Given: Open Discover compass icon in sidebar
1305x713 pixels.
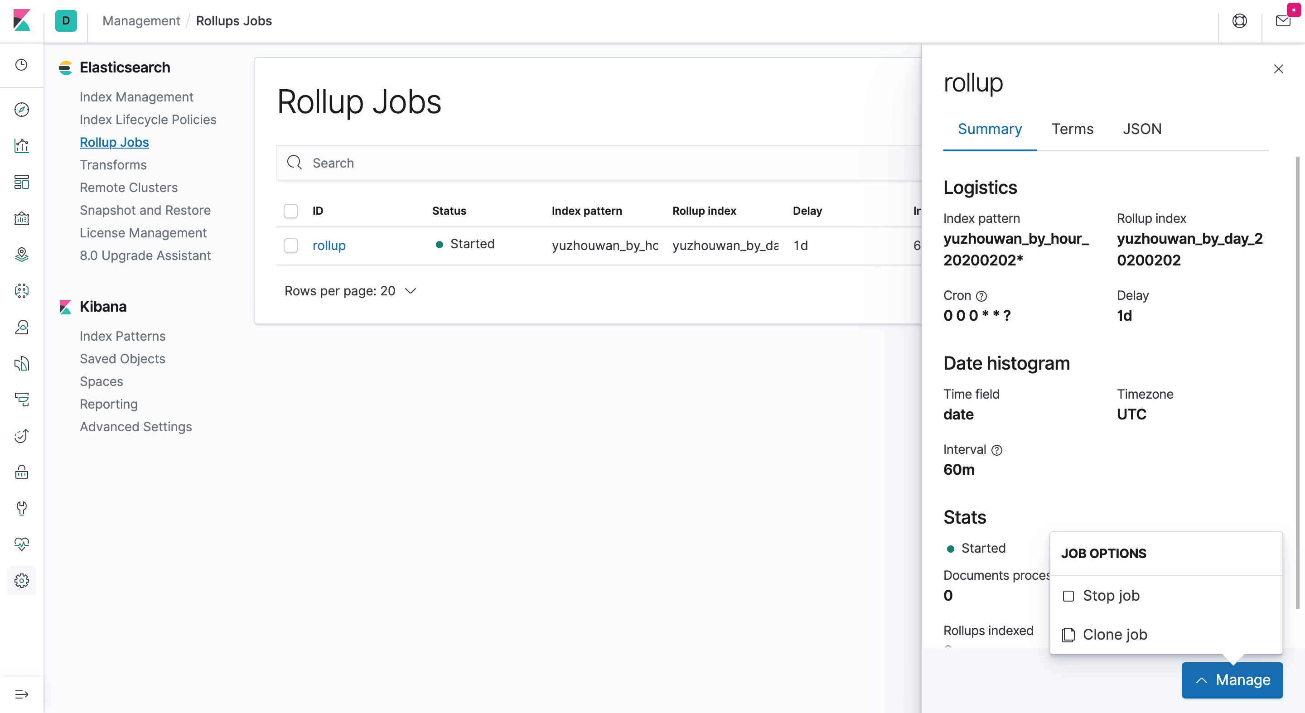Looking at the screenshot, I should (x=21, y=109).
